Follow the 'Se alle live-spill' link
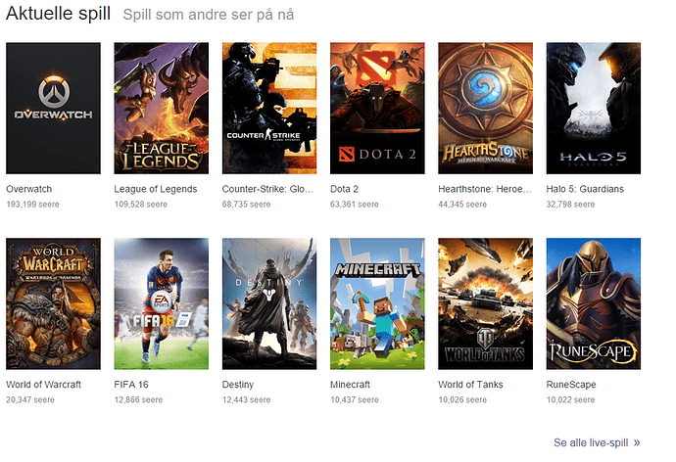Screen dimensions: 676x462 [x=597, y=442]
